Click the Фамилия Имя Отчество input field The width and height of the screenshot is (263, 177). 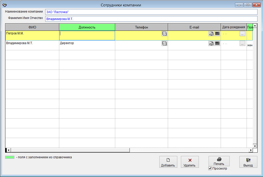(151, 19)
